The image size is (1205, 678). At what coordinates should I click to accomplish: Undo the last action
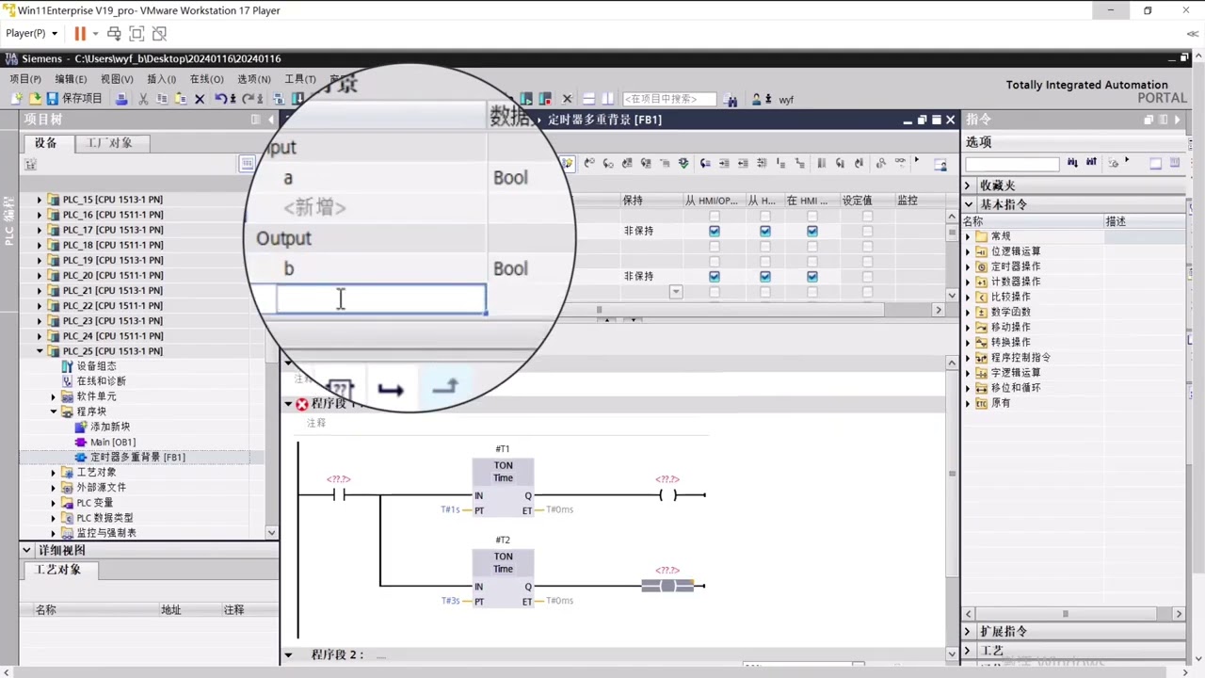click(220, 99)
